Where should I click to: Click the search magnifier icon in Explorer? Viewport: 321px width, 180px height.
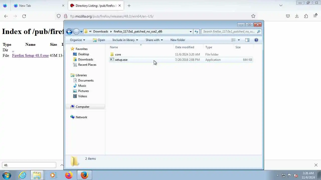[259, 31]
